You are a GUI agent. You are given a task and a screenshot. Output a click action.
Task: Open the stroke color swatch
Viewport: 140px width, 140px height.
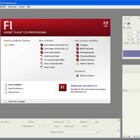tap(129, 19)
